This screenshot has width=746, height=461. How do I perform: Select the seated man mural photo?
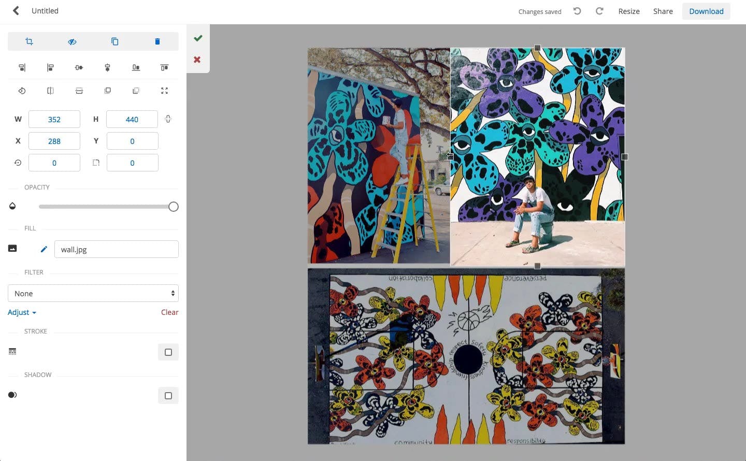coord(538,156)
